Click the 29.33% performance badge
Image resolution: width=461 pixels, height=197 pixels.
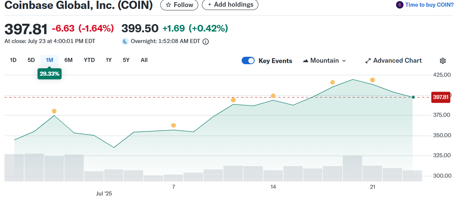pos(49,74)
